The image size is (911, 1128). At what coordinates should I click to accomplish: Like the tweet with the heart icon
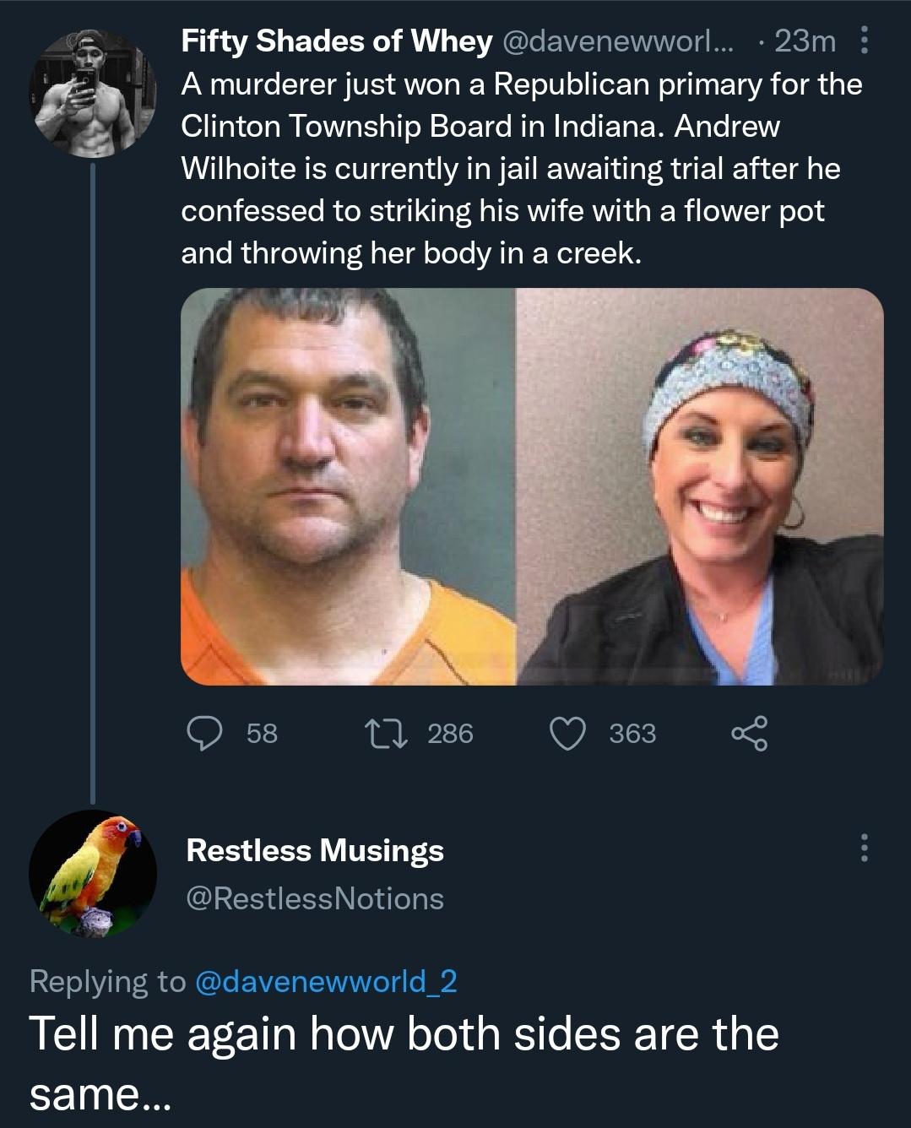[x=567, y=733]
